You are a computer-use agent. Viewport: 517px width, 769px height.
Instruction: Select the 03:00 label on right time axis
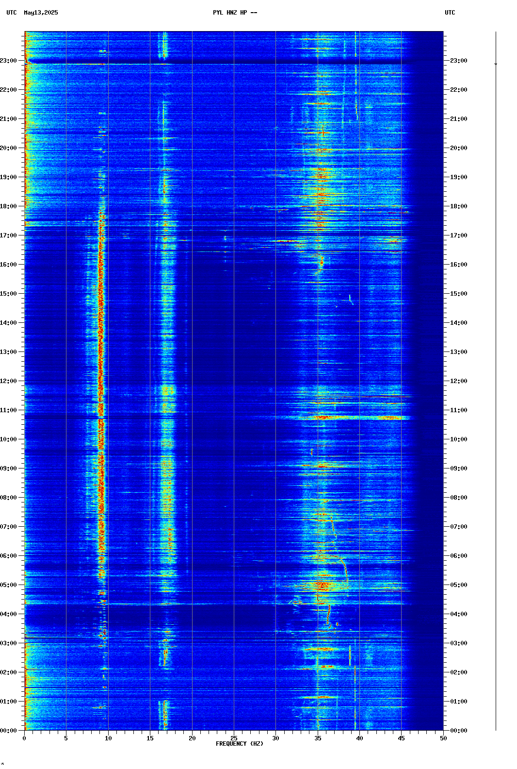(459, 643)
